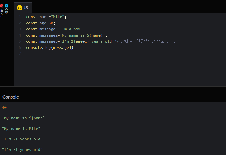Image resolution: width=226 pixels, height=155 pixels.
Task: Click line number 6 in gutter
Action: [x=20, y=48]
